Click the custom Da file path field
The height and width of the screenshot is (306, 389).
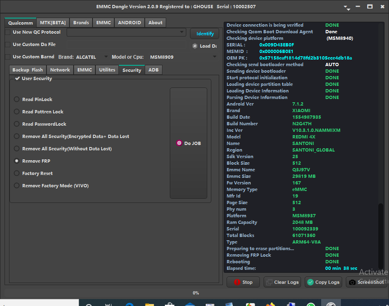pos(126,45)
